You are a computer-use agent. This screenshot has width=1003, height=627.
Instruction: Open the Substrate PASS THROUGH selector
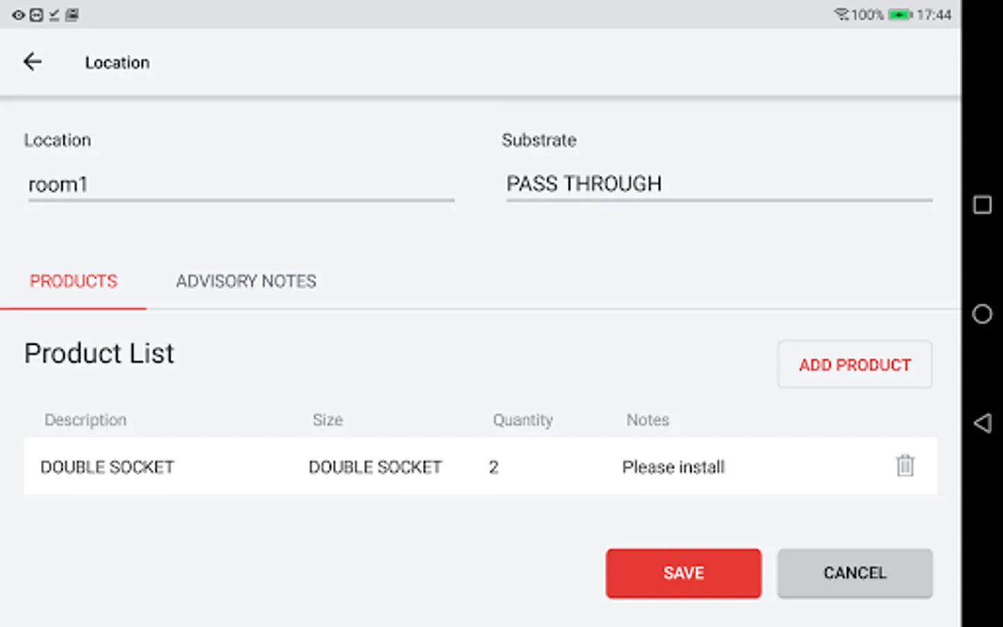pyautogui.click(x=718, y=184)
